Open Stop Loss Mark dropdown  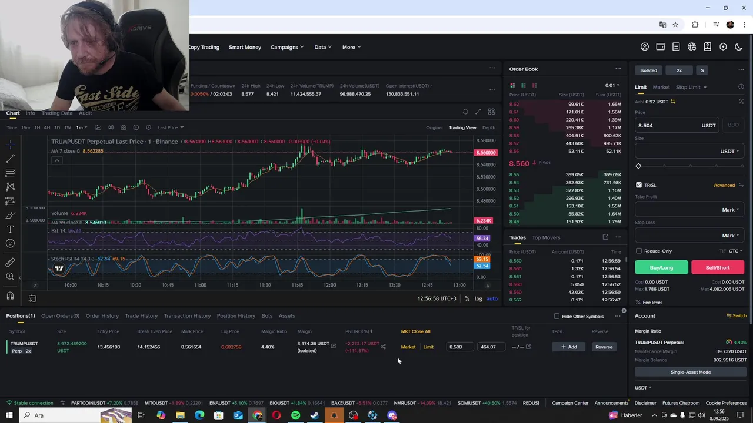[x=730, y=236]
